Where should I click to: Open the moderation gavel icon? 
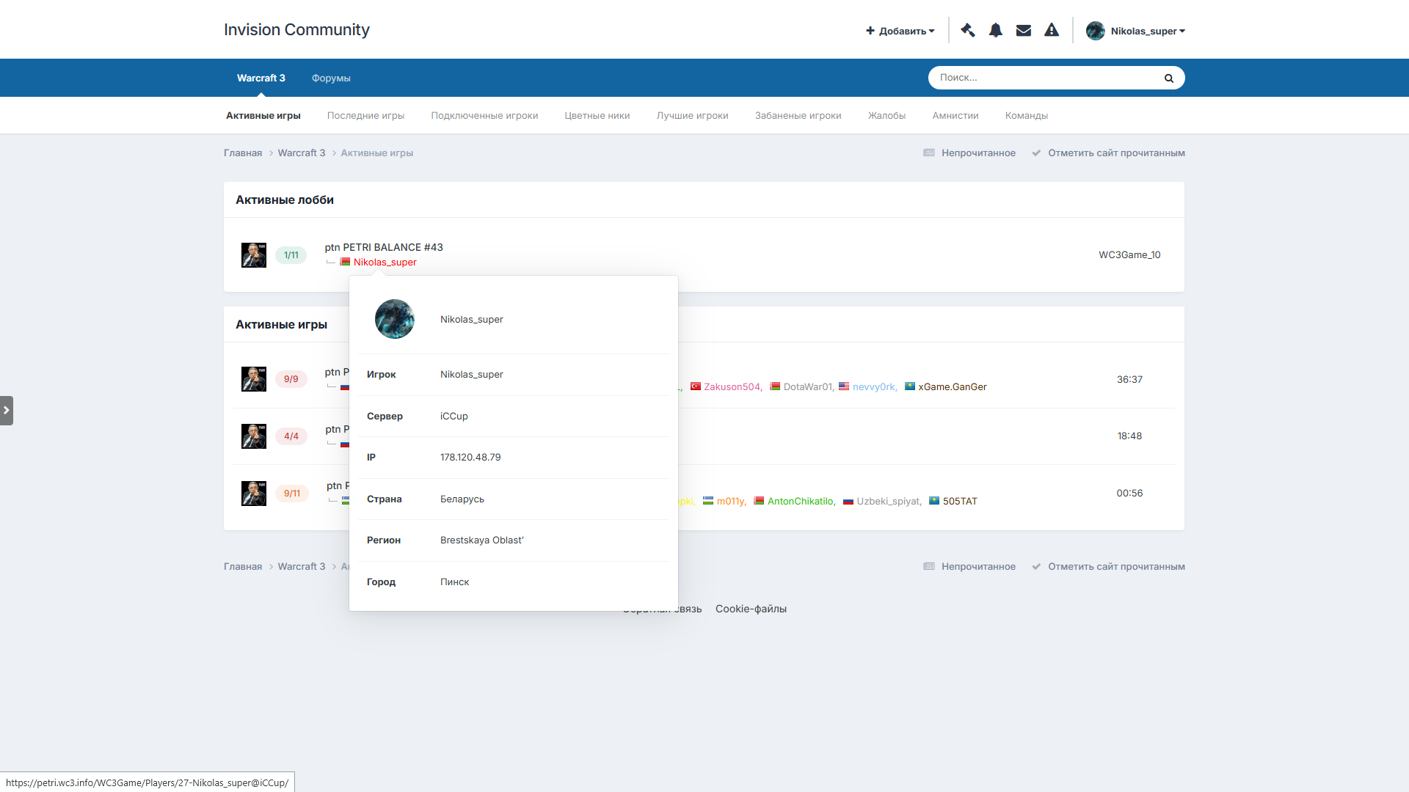(x=967, y=30)
